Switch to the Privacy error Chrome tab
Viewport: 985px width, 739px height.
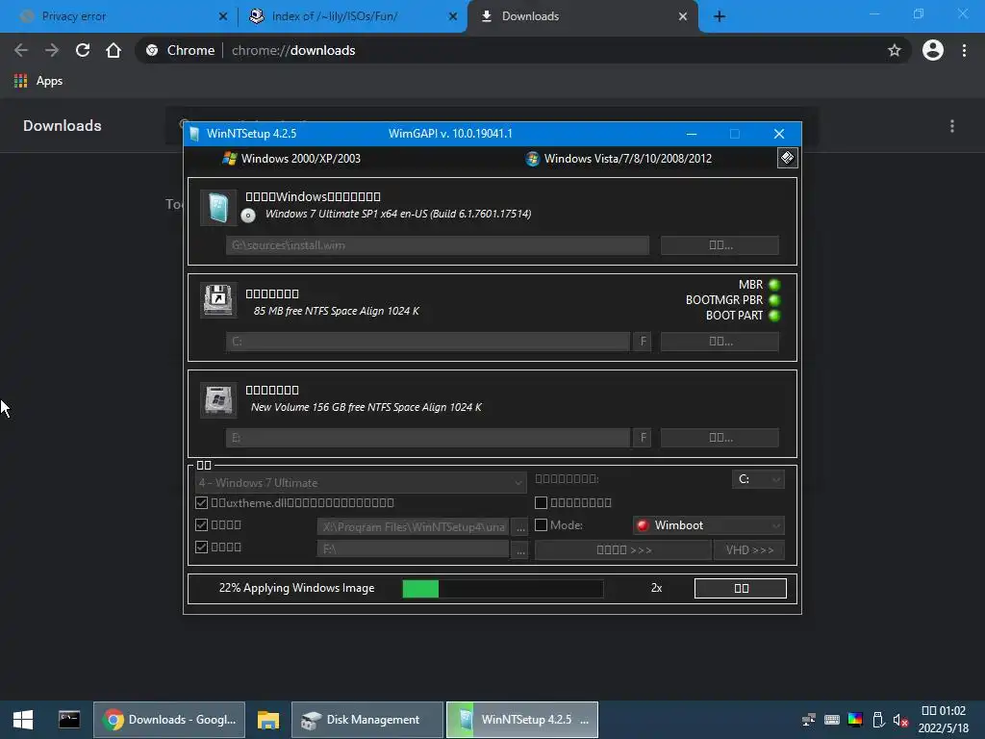119,16
